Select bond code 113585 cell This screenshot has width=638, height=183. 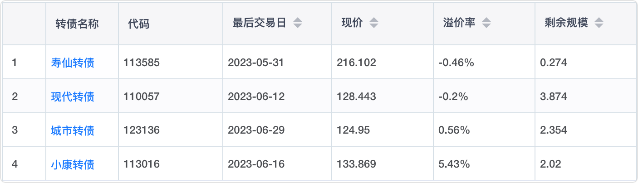coord(142,63)
